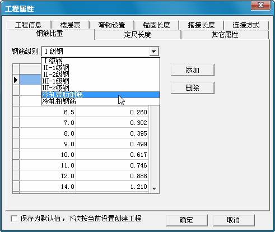Select II-1级钢 in the dropdown list
The width and height of the screenshot is (275, 232).
point(100,68)
